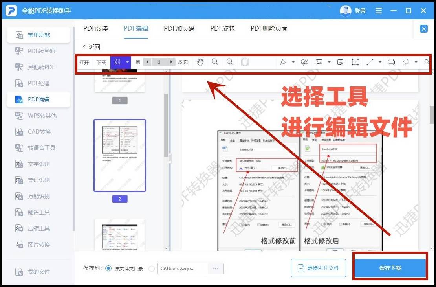Select the text box tool
The height and width of the screenshot is (287, 436).
point(355,62)
